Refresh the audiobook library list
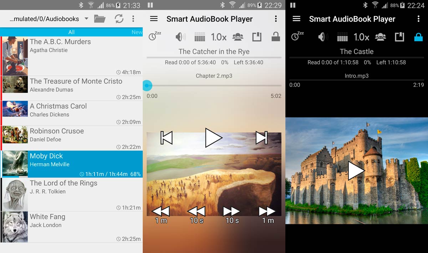Screen dimensions: 428x253 pos(119,19)
